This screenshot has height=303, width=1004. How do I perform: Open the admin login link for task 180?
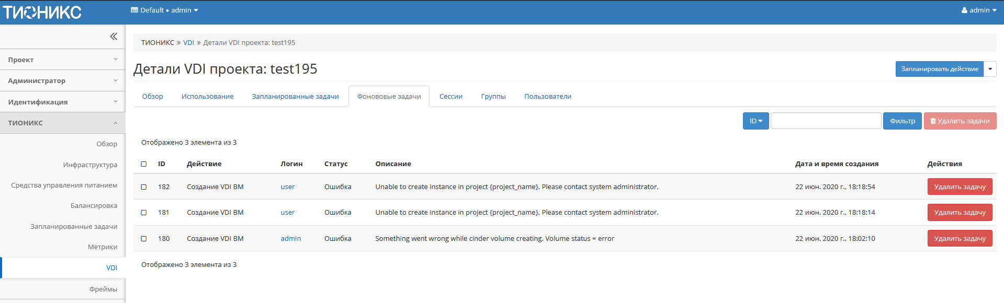[290, 239]
